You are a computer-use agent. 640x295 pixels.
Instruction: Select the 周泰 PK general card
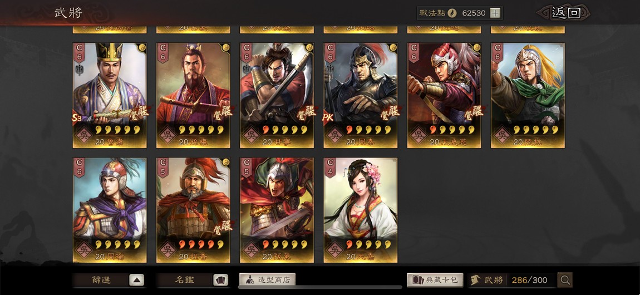tap(361, 96)
